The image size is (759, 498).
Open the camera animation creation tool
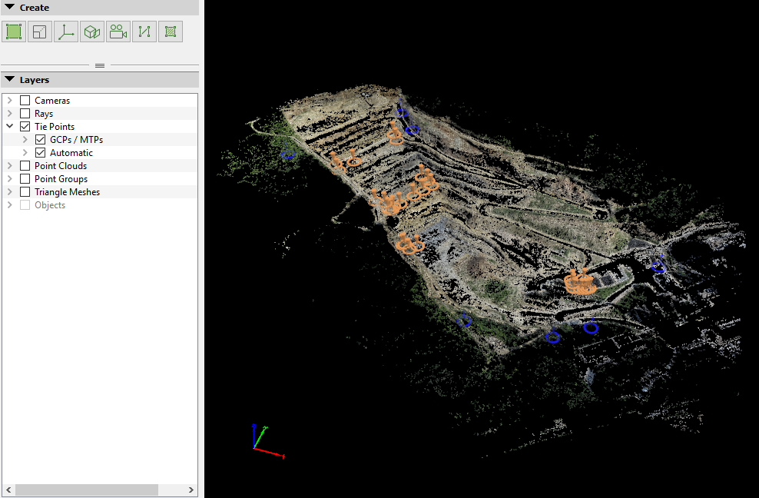[x=118, y=31]
